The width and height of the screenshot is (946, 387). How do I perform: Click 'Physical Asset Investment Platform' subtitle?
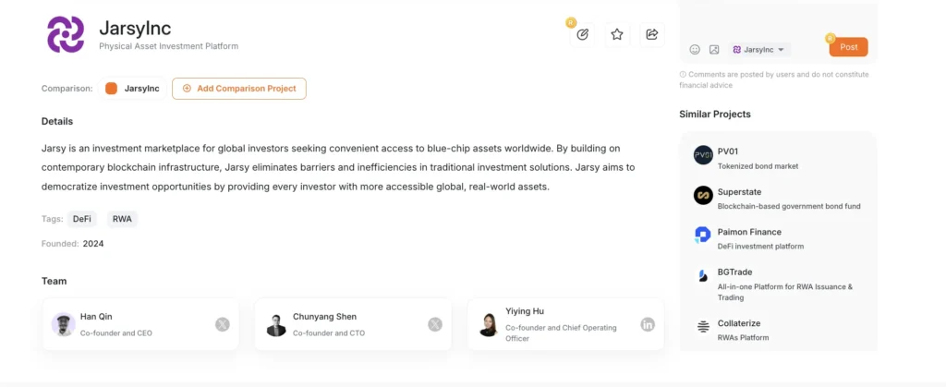click(x=169, y=46)
